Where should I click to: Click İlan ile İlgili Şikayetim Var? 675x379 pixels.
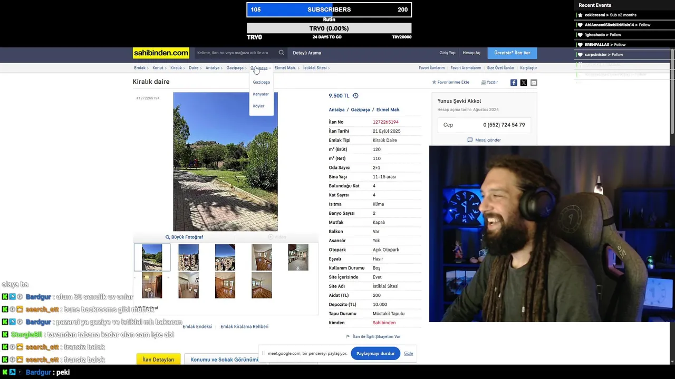377,336
